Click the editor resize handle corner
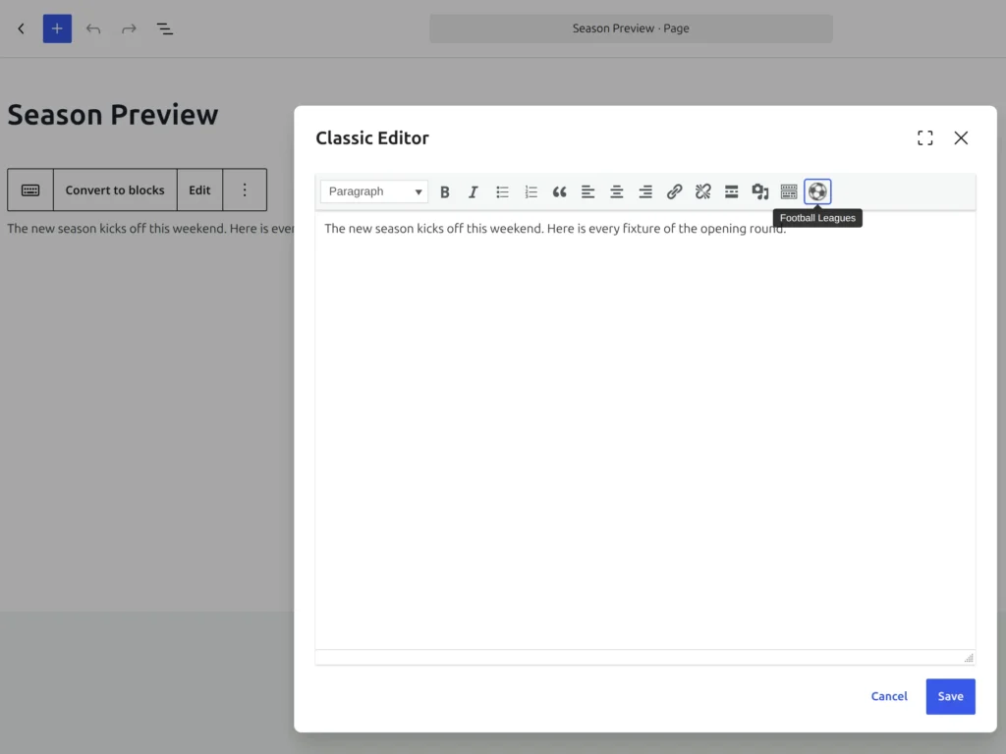The image size is (1006, 754). pos(968,658)
